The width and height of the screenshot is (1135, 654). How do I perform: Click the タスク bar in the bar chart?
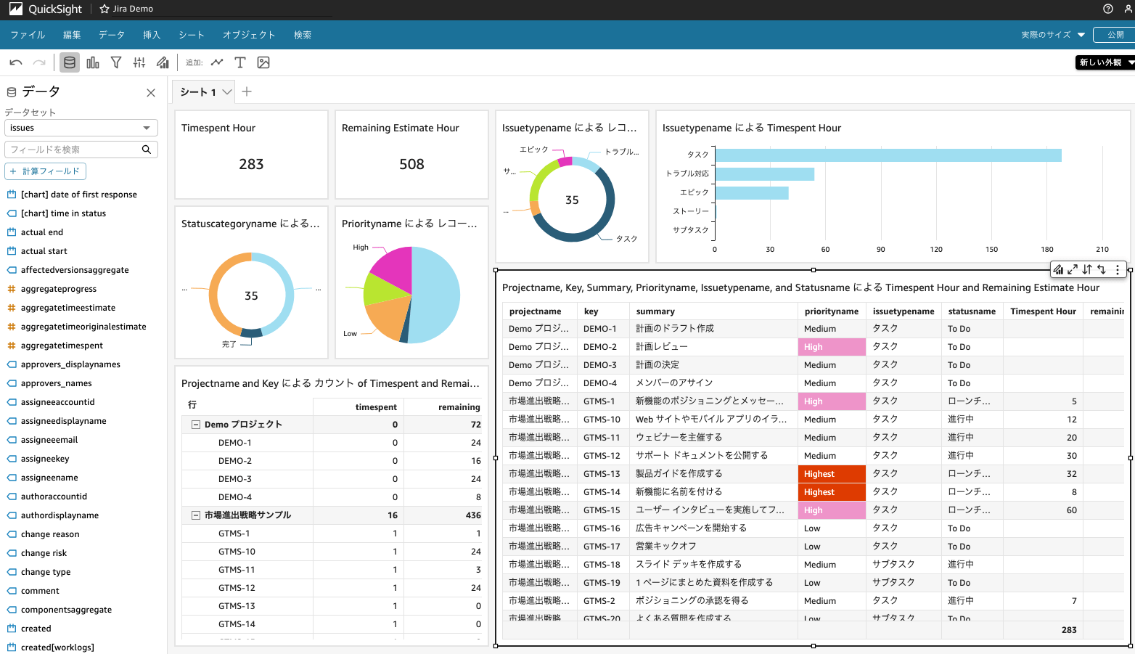pos(888,155)
